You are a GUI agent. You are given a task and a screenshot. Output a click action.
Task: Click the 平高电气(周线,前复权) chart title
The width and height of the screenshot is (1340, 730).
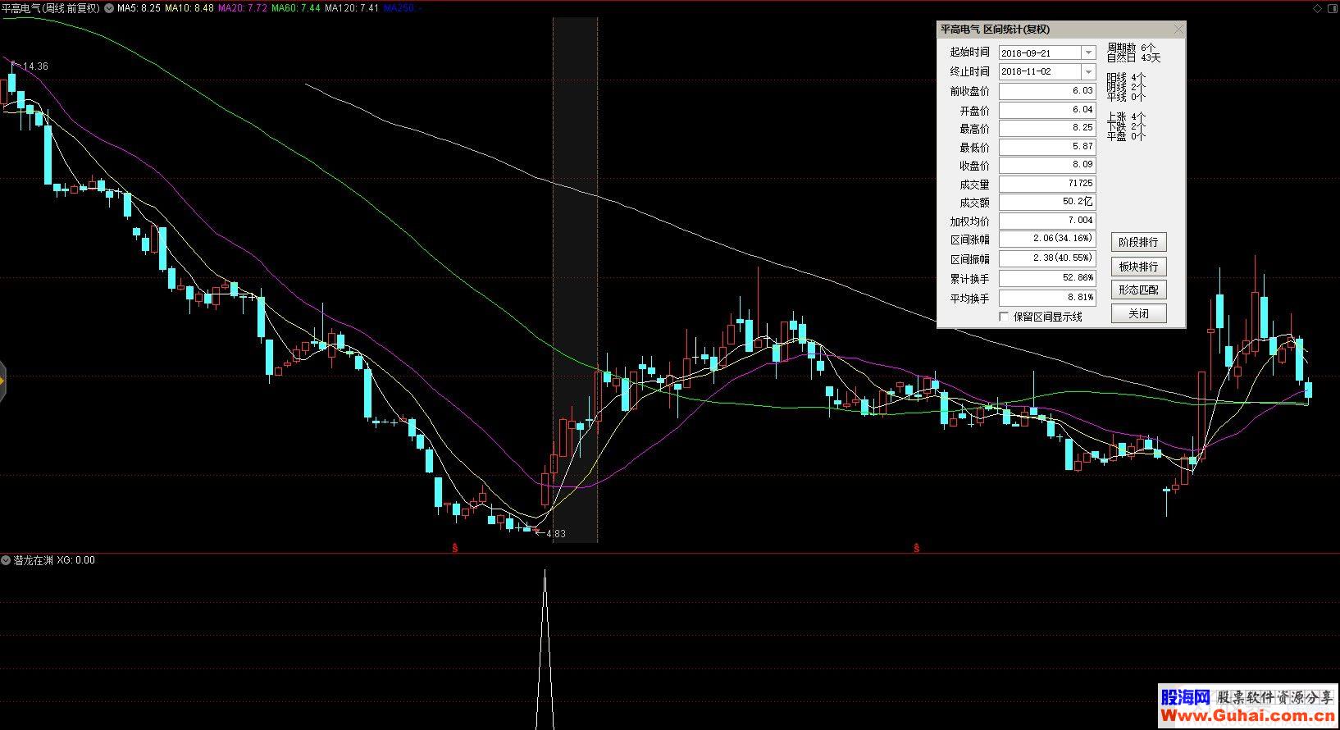pyautogui.click(x=51, y=8)
